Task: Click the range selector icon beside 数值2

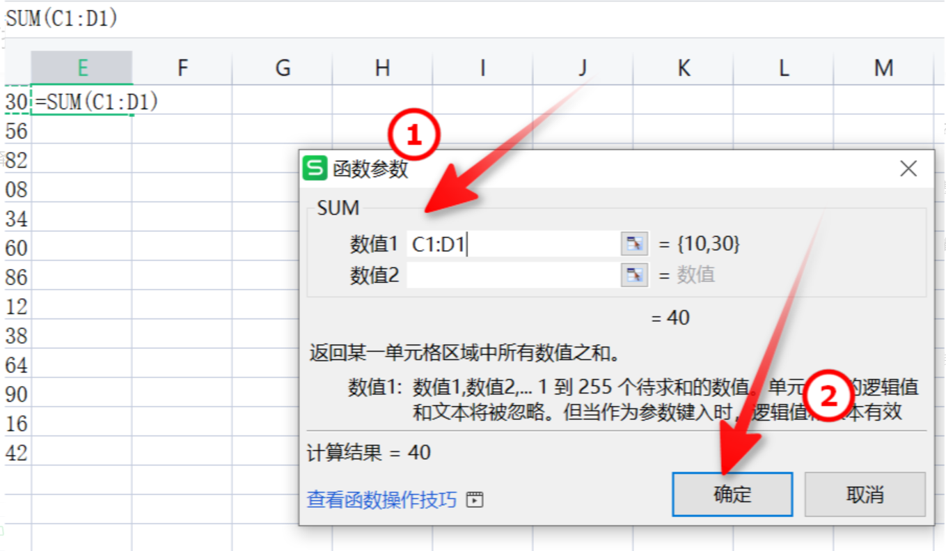Action: tap(634, 275)
